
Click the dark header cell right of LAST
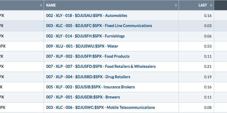point(220,5)
